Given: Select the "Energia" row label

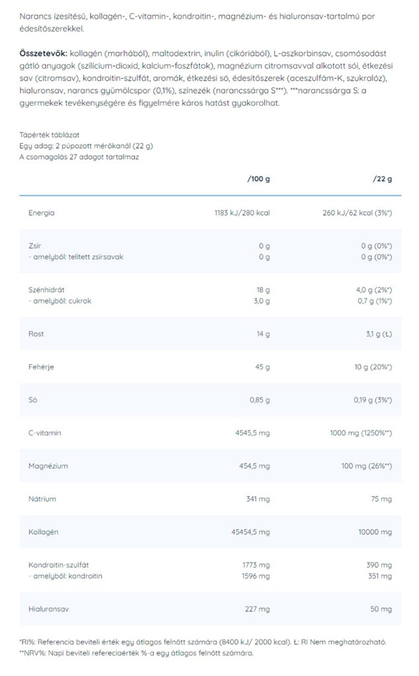Looking at the screenshot, I should tap(41, 213).
